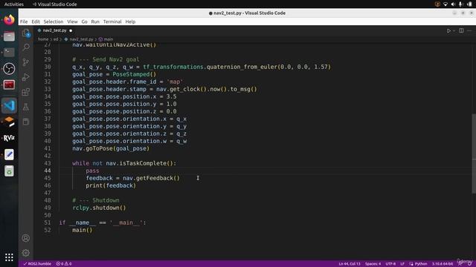Viewport: 476px width, 267px height.
Task: Open Terminal from the dock
Action: pyautogui.click(x=9, y=53)
